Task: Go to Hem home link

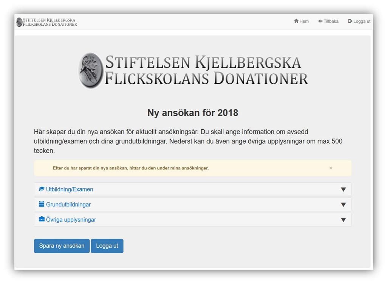Action: (x=301, y=21)
